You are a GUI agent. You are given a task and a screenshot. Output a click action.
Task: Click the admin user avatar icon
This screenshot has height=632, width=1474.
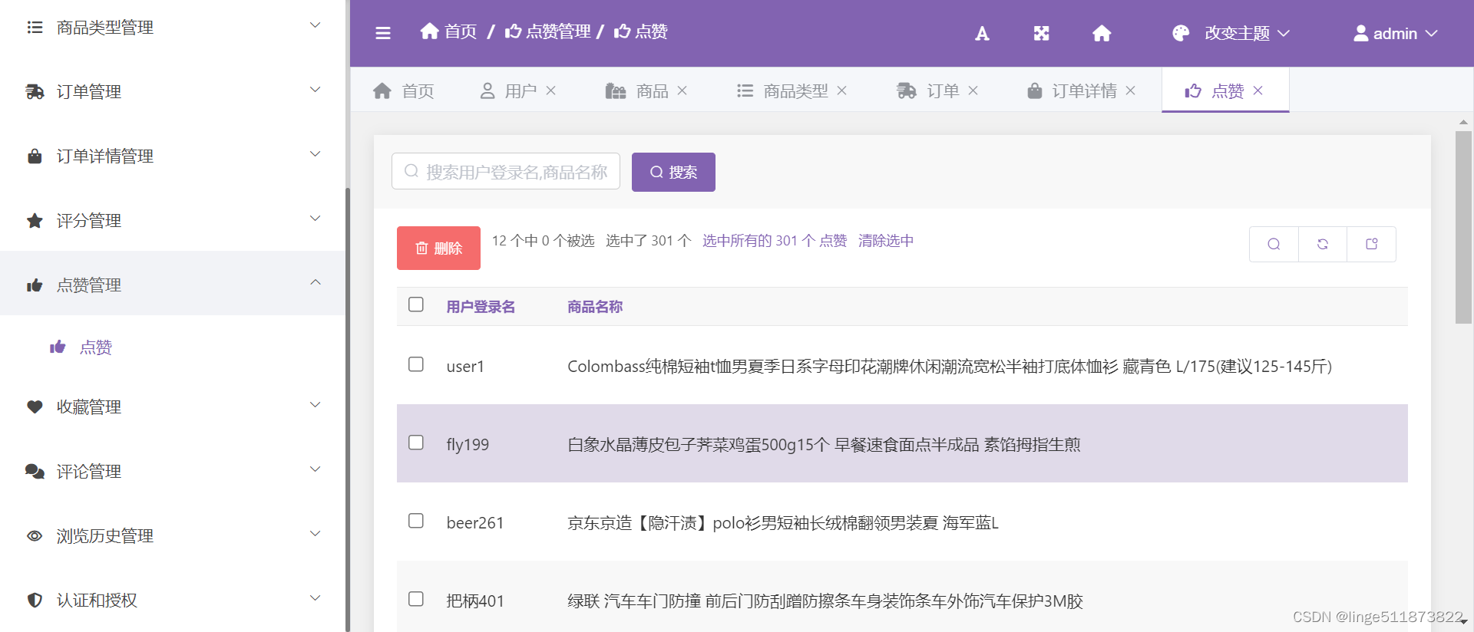point(1360,33)
